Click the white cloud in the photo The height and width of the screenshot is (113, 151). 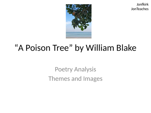point(69,23)
